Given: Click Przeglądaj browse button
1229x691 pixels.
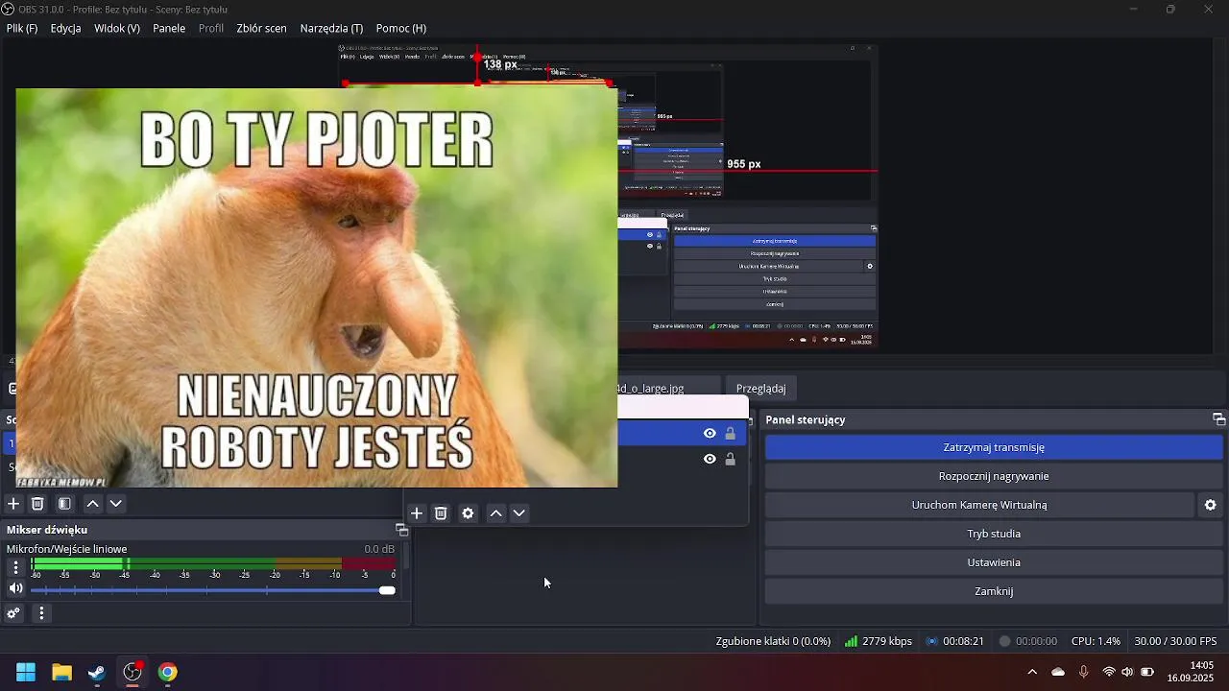Looking at the screenshot, I should pos(760,389).
